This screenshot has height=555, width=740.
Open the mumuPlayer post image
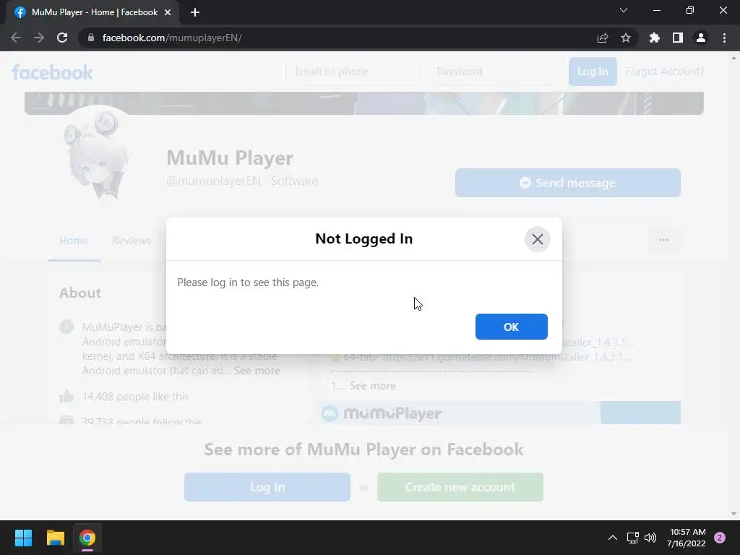tap(499, 413)
